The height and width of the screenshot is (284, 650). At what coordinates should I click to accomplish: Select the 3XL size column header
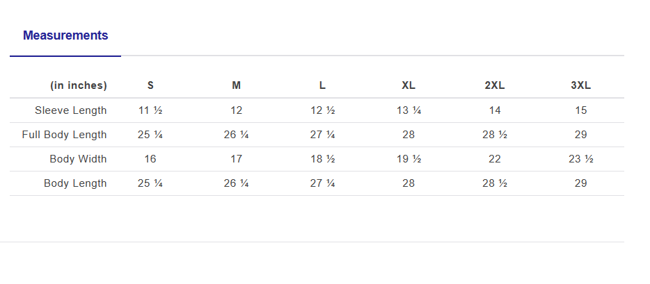pyautogui.click(x=580, y=85)
